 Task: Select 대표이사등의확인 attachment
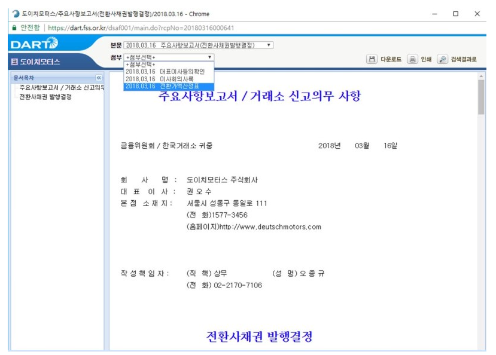pos(169,72)
